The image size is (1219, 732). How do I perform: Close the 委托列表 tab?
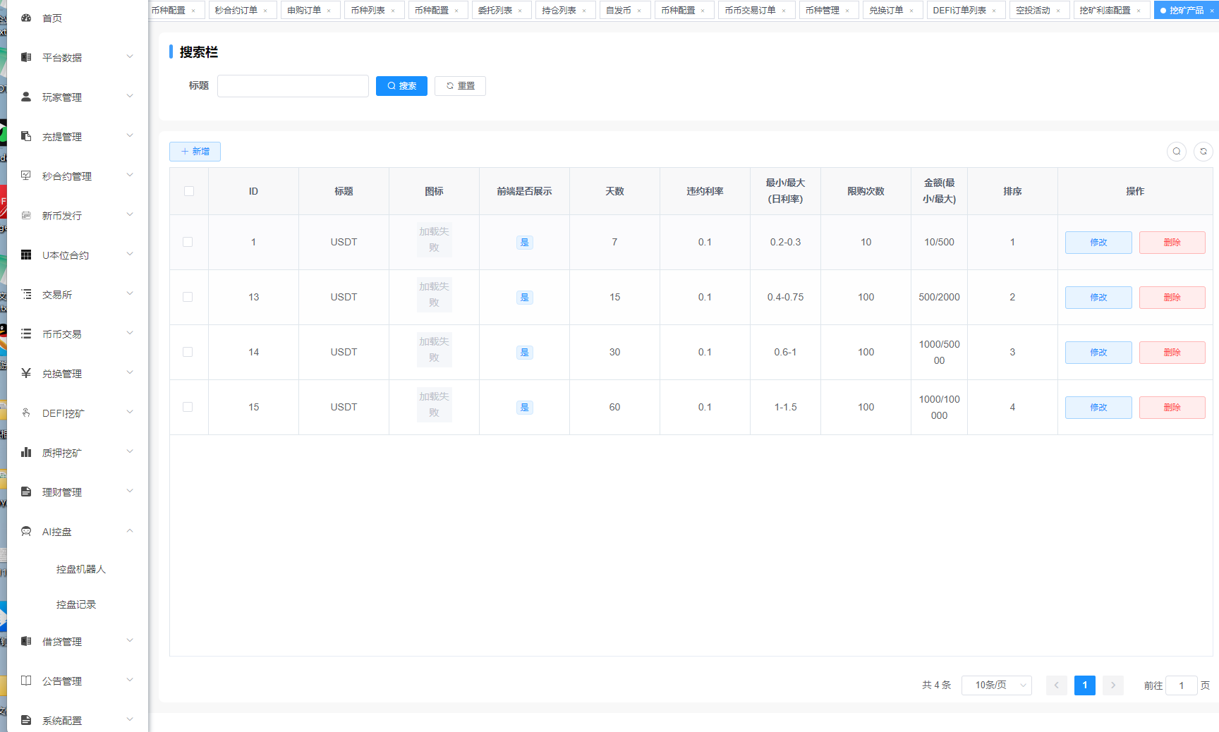point(520,11)
